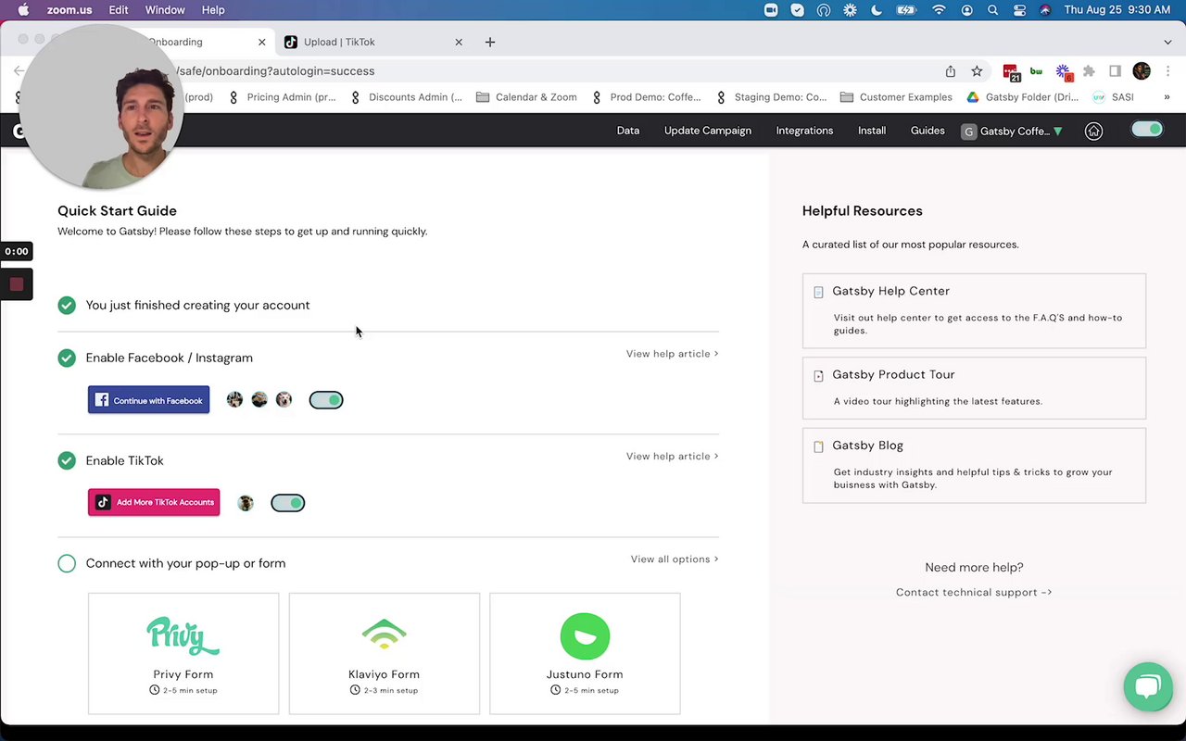Open the Integrations menu item
Viewport: 1186px width, 741px height.
[x=804, y=131]
